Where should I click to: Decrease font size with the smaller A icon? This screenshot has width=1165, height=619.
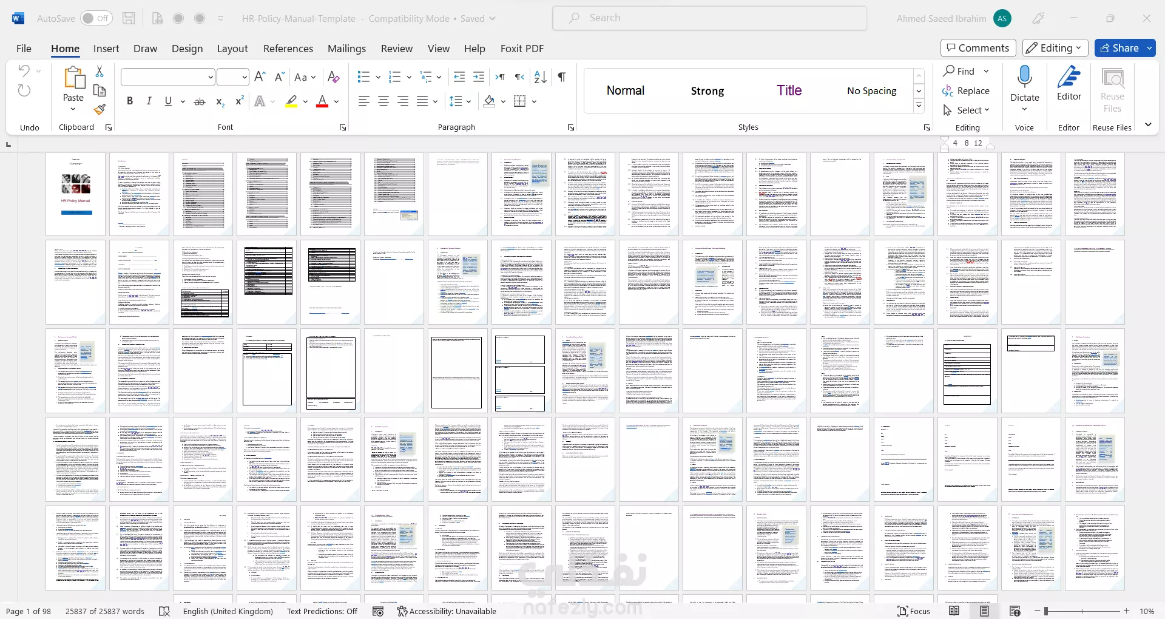[x=280, y=76]
